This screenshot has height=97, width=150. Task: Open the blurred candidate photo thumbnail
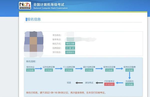33,44
